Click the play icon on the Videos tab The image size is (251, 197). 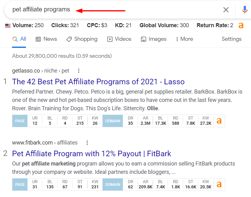[x=110, y=39]
